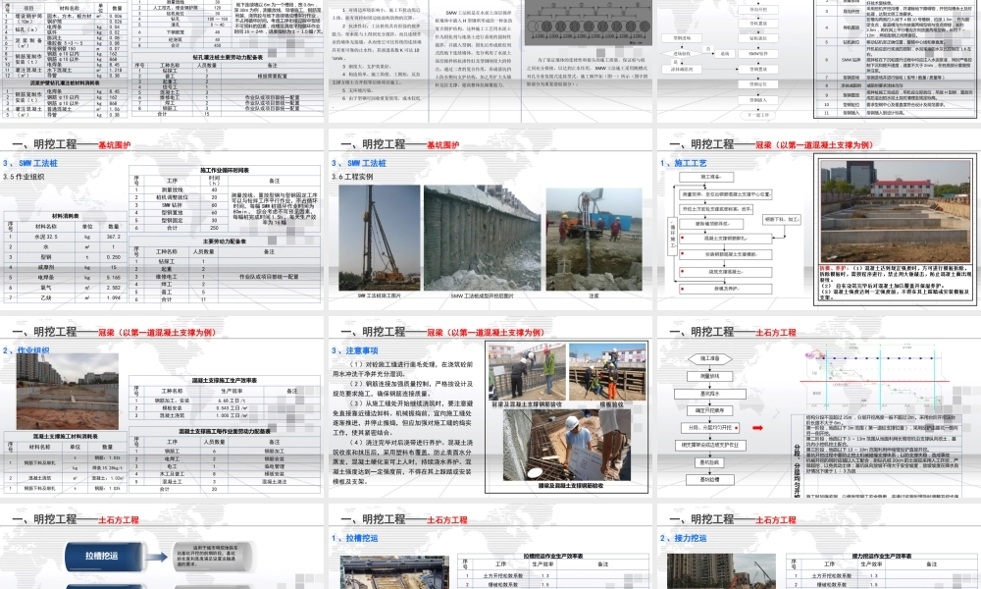The image size is (981, 589).
Task: Click the hexagon 施工准备 in 土石方工程 flowchart
Action: click(709, 358)
